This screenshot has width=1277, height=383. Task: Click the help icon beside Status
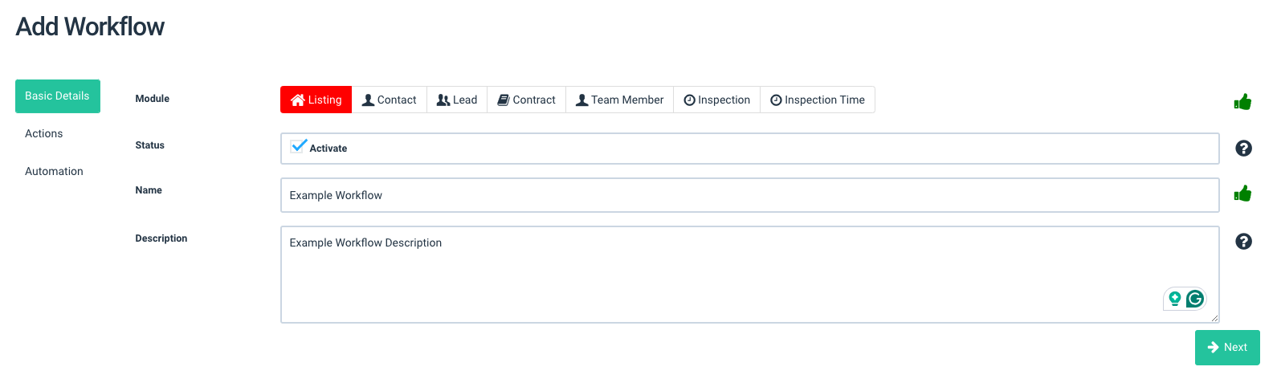pos(1243,149)
